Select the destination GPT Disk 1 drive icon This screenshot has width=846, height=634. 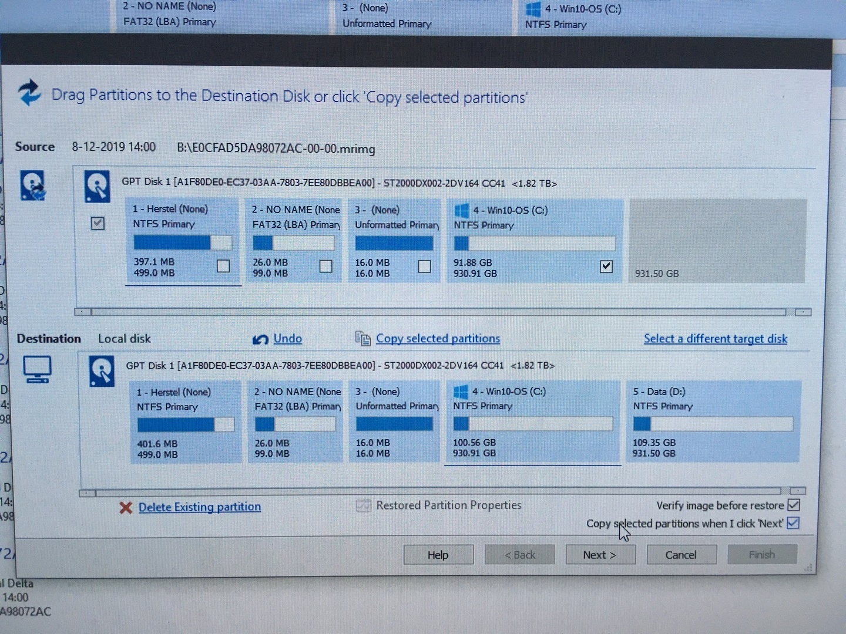[101, 371]
